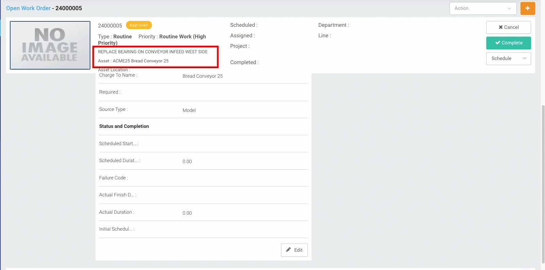Click the Charge To Name Bread Conveyor 25 value

pyautogui.click(x=203, y=76)
